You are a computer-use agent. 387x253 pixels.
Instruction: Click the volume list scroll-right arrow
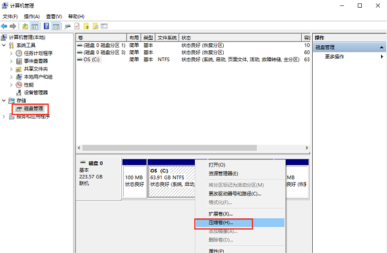(x=307, y=148)
